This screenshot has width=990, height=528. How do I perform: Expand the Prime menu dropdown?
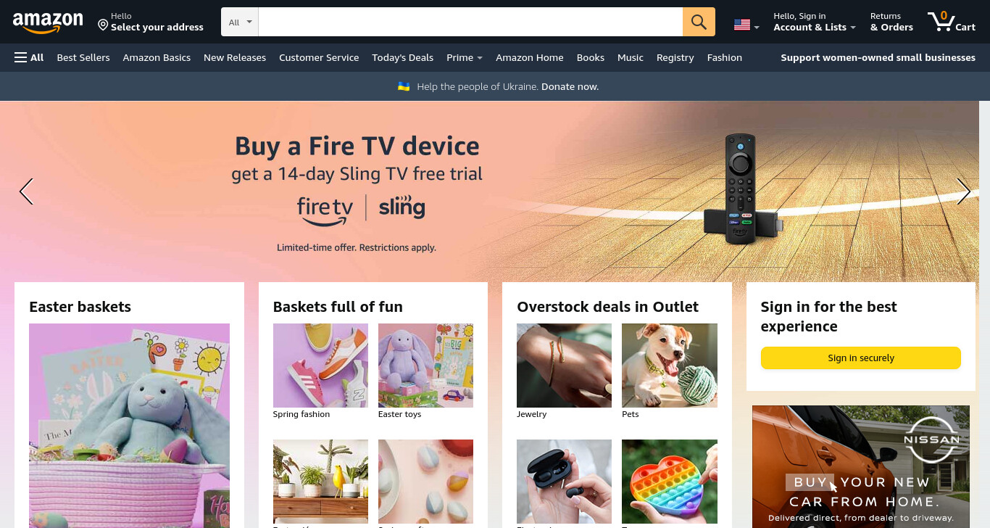click(x=465, y=57)
